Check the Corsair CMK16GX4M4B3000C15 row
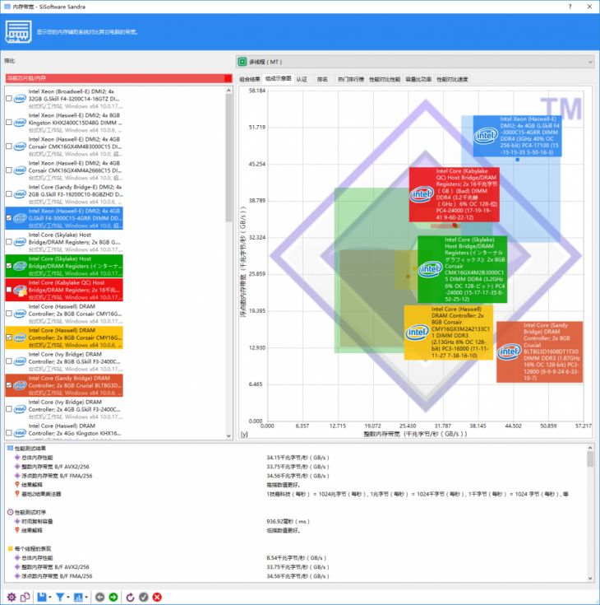Image resolution: width=600 pixels, height=605 pixels. pos(9,147)
